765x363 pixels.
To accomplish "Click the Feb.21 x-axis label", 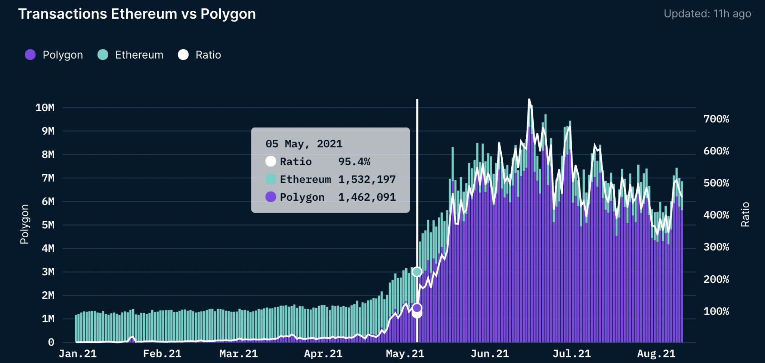I will (162, 354).
